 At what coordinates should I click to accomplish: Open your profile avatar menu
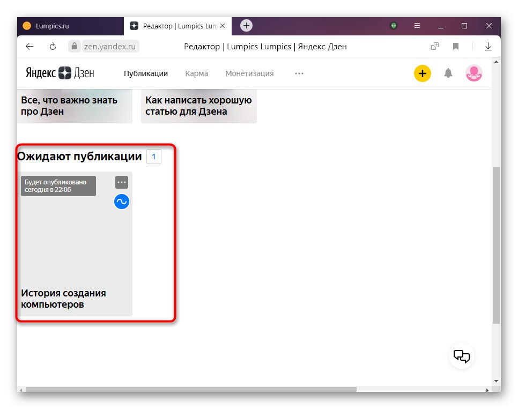pyautogui.click(x=473, y=73)
